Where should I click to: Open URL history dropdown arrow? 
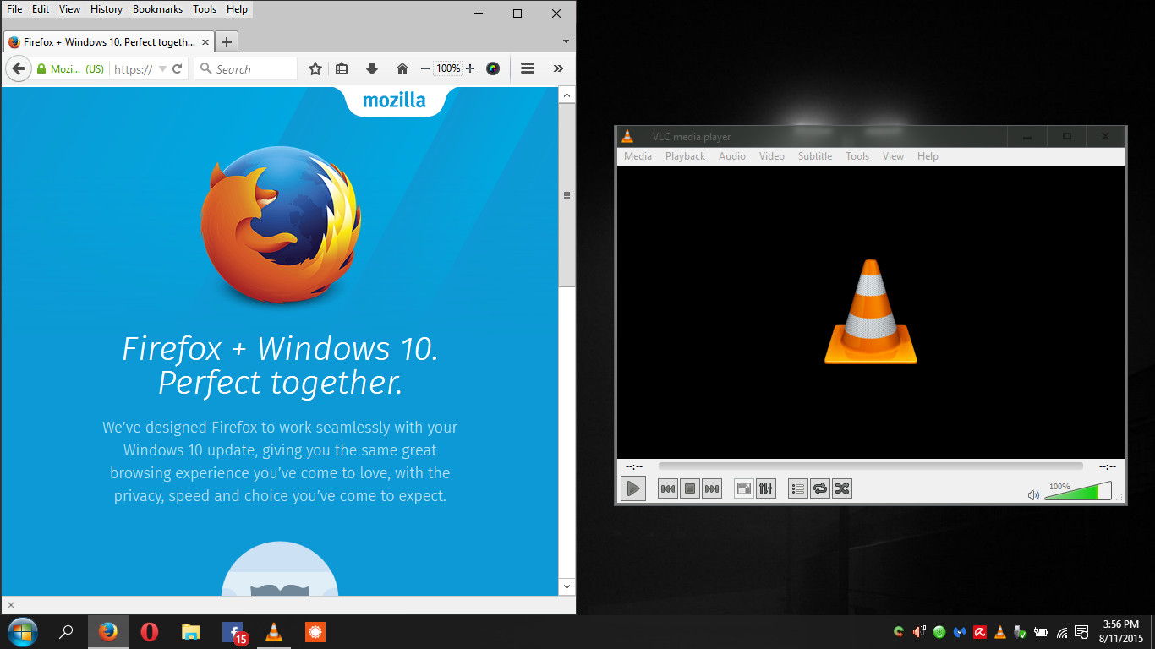click(161, 69)
